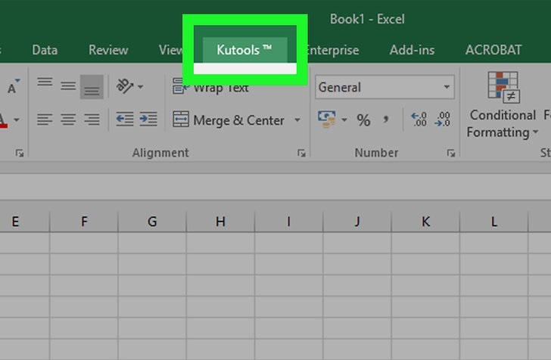
Task: Toggle Bottom Align button
Action: click(x=92, y=86)
